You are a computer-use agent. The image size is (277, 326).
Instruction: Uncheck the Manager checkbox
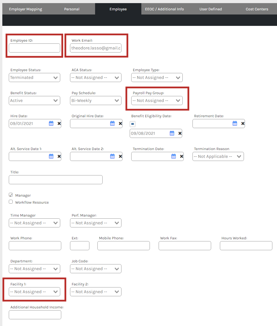pyautogui.click(x=11, y=195)
